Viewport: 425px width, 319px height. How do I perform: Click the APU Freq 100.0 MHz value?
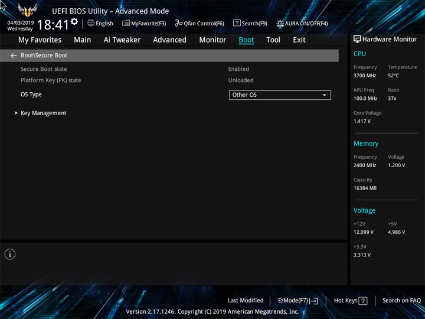[365, 98]
